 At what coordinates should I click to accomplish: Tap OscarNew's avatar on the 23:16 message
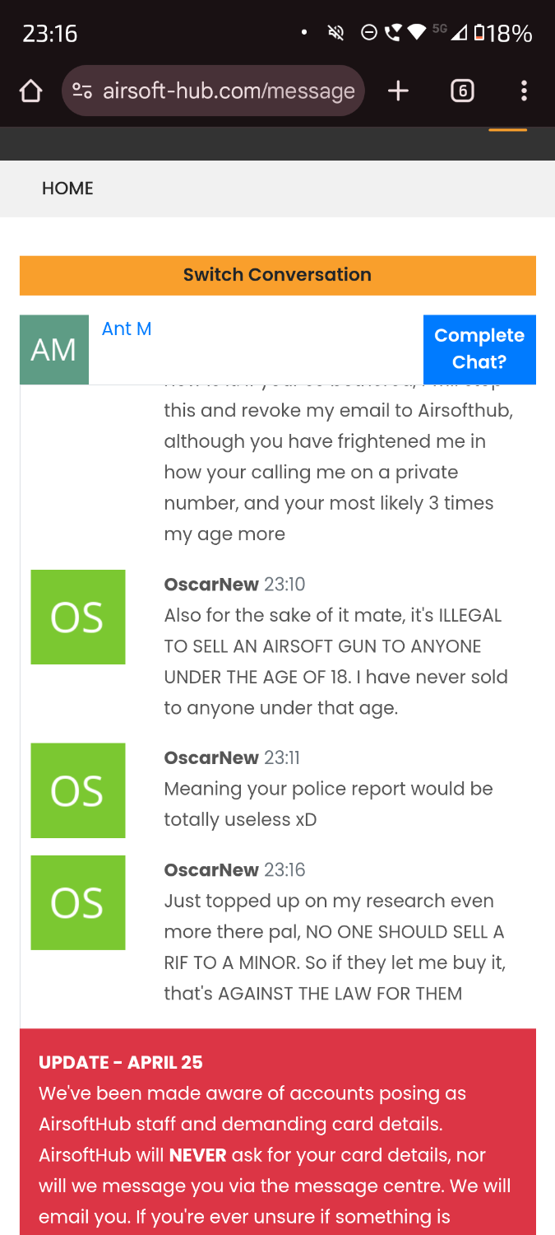pyautogui.click(x=78, y=902)
